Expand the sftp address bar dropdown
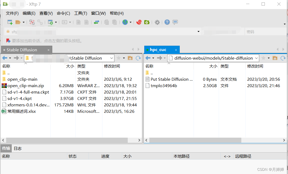288x174 pixels. (x=198, y=32)
